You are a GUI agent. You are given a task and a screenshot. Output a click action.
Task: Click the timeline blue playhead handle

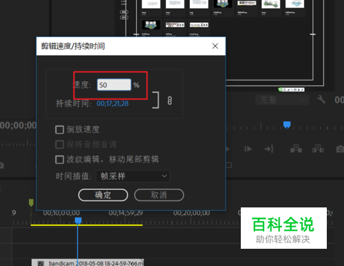point(78,221)
